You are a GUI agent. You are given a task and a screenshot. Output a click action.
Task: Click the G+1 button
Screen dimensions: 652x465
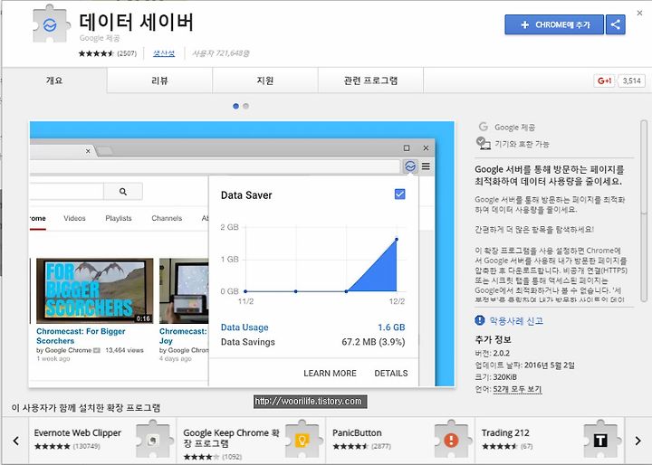[604, 81]
